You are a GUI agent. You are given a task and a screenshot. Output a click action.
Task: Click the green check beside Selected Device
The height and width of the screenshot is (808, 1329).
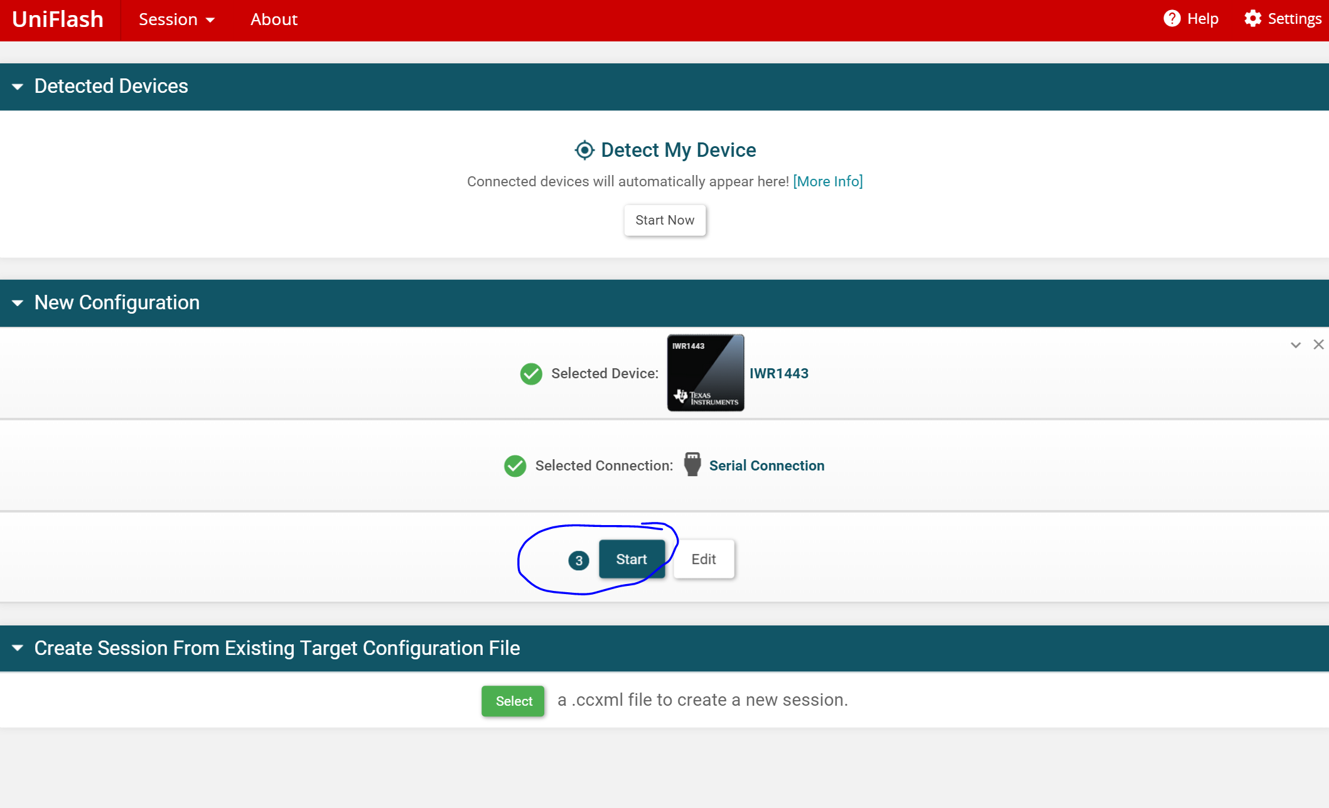pyautogui.click(x=531, y=374)
